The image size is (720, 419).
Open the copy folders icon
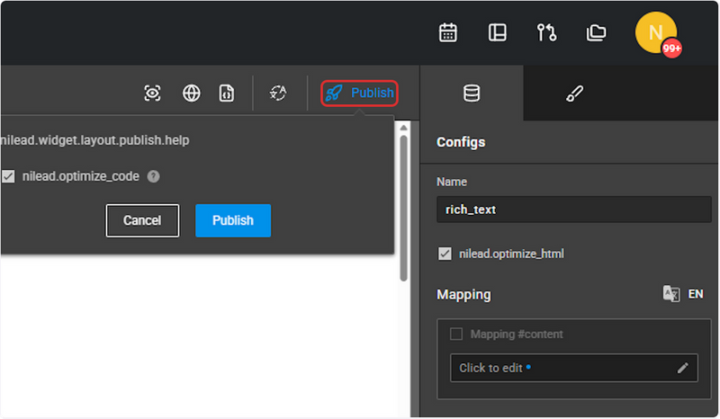[596, 32]
